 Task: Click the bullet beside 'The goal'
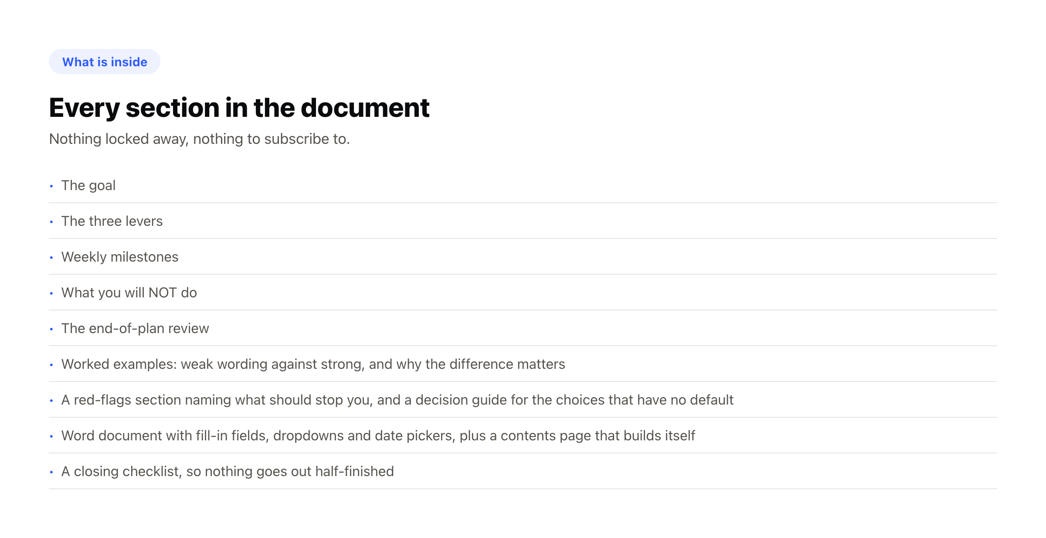[x=51, y=186]
